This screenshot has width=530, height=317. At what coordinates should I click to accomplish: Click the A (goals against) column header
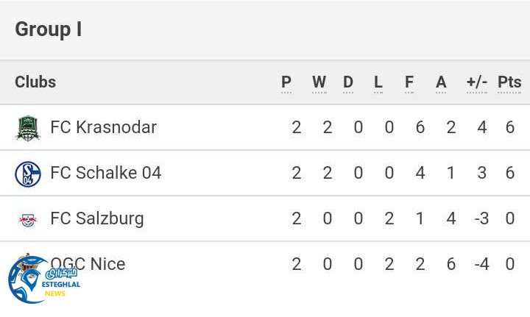[441, 82]
